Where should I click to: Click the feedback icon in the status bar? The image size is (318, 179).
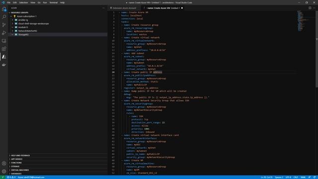coord(309,177)
